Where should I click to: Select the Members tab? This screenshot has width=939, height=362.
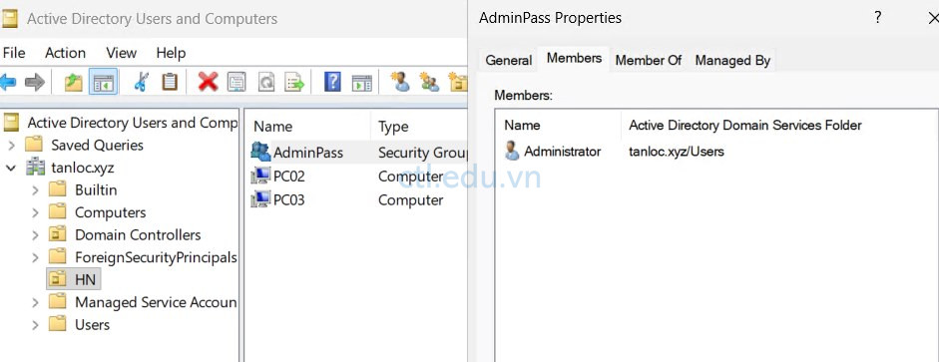coord(575,58)
